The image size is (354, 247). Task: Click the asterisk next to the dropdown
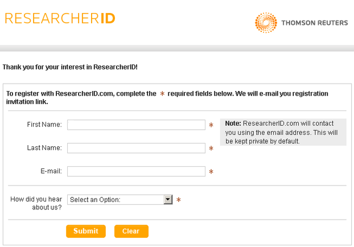[x=179, y=200]
